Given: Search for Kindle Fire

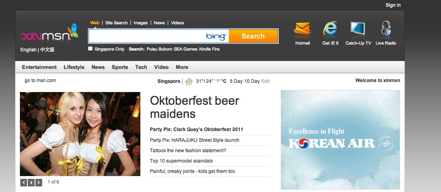Looking at the screenshot, I should [x=209, y=49].
